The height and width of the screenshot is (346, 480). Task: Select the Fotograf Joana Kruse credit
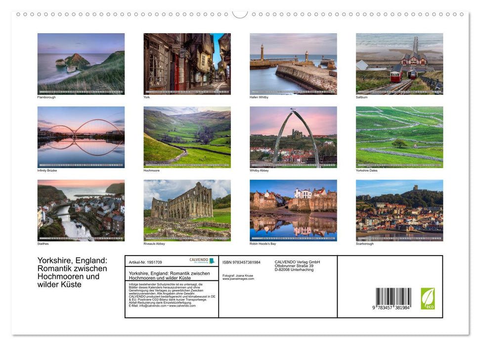237,275
